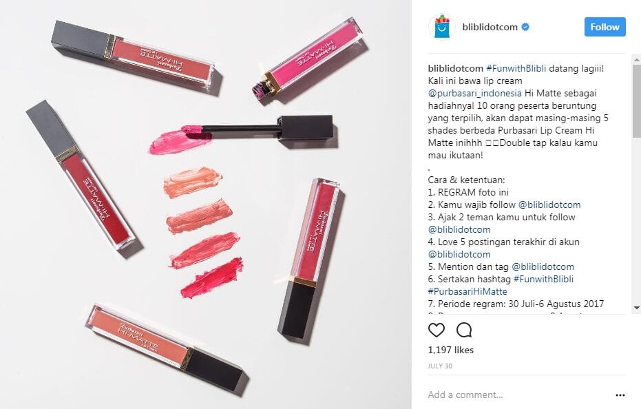Screen dimensions: 641x409
Task: Click @bliblidotcom mention in rule 2
Action: [549, 205]
